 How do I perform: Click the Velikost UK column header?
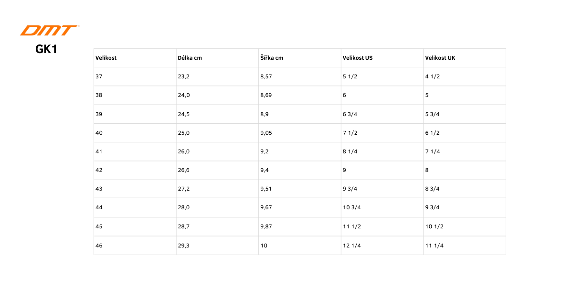tap(440, 58)
